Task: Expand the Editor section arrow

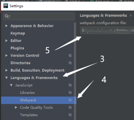Action: pos(6,41)
